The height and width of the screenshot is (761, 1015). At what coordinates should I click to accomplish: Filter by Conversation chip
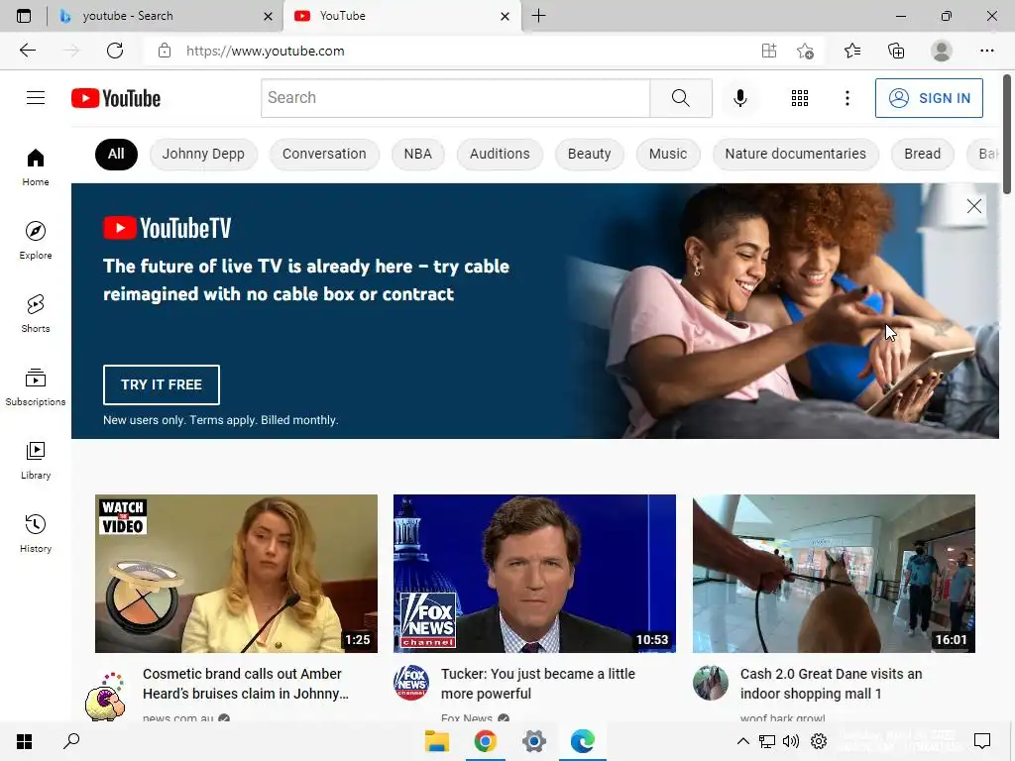coord(324,154)
